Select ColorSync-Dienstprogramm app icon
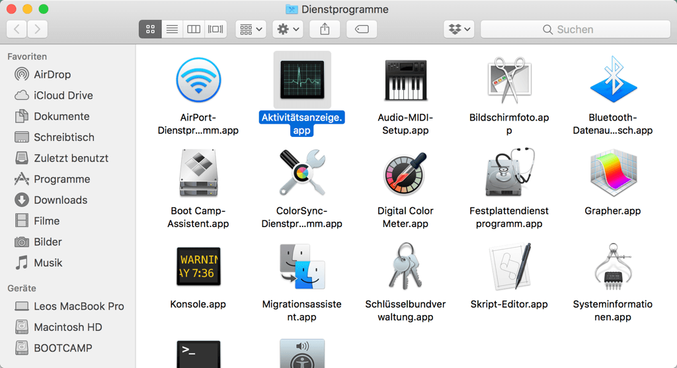677x368 pixels. tap(302, 173)
